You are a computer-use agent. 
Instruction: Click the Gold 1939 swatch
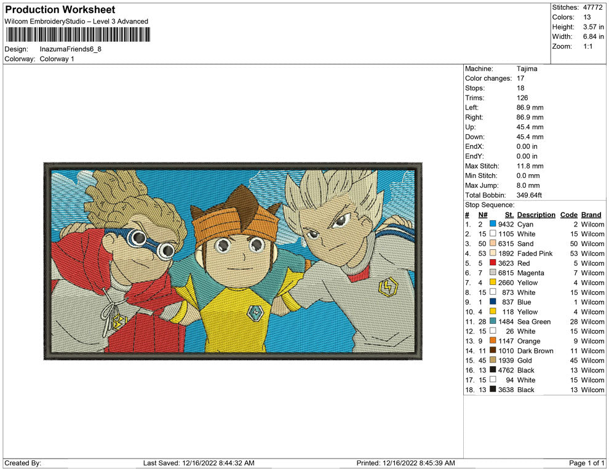(x=493, y=360)
